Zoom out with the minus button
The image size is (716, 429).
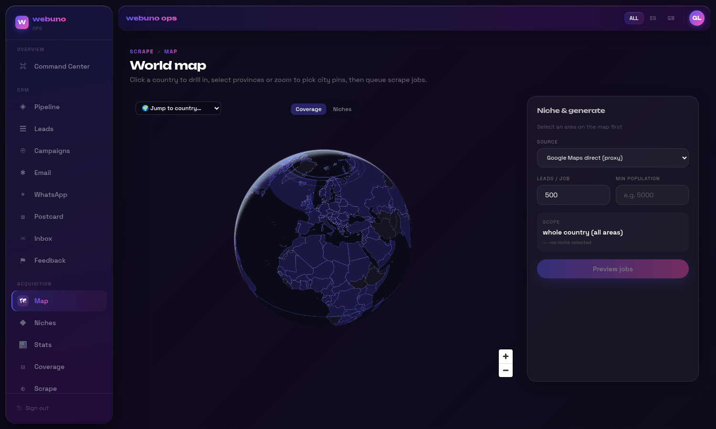point(505,370)
